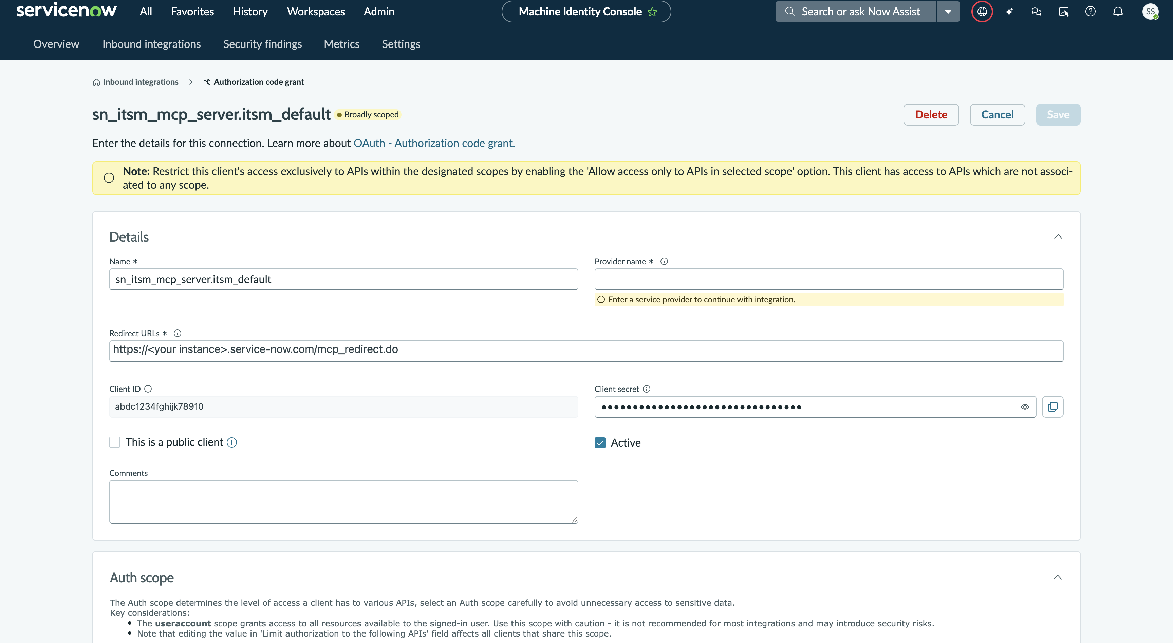
Task: Open OAuth - Authorization code grant link
Action: [434, 144]
